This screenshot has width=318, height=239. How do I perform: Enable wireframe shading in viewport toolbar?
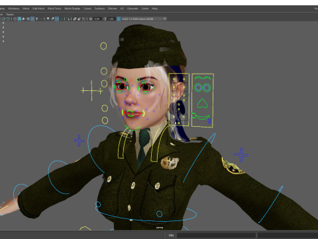point(15,19)
